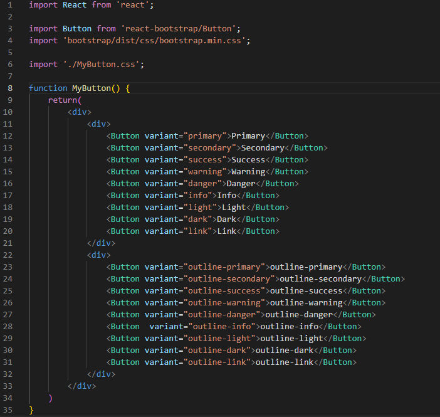The image size is (440, 417).
Task: Click the Button identifier on line 3
Action: click(77, 29)
